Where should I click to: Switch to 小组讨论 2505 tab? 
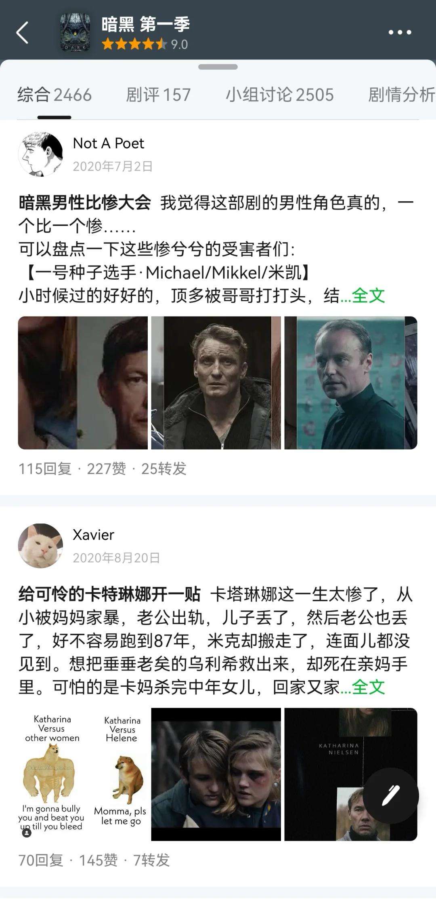point(280,95)
